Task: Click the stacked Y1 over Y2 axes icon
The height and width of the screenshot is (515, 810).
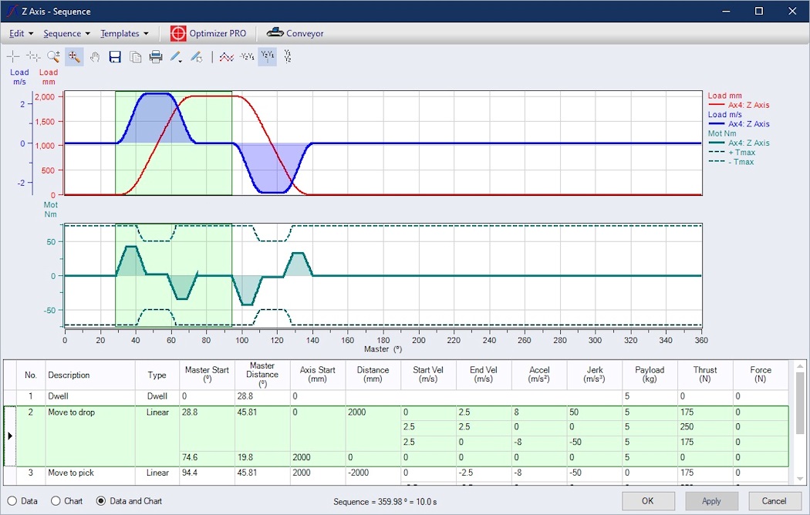Action: [x=288, y=56]
